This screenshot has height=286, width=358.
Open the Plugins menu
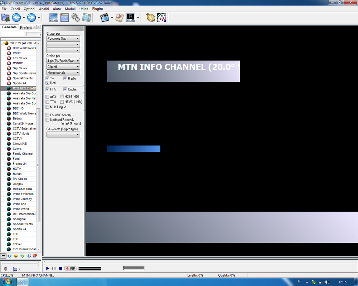[x=98, y=9]
